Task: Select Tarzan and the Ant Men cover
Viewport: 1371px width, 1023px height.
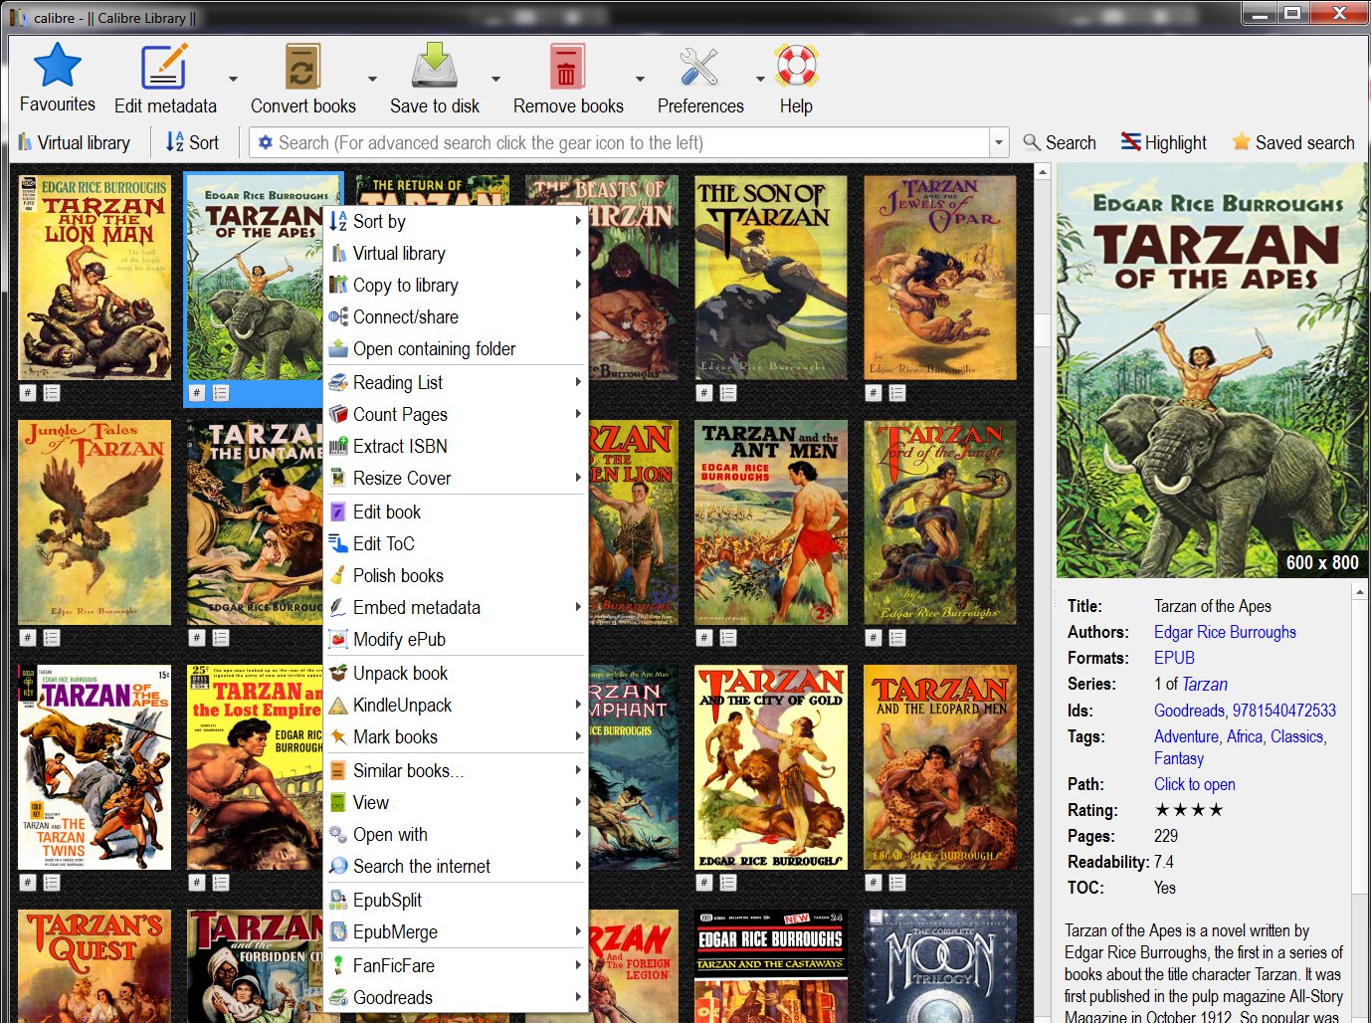Action: pyautogui.click(x=771, y=522)
